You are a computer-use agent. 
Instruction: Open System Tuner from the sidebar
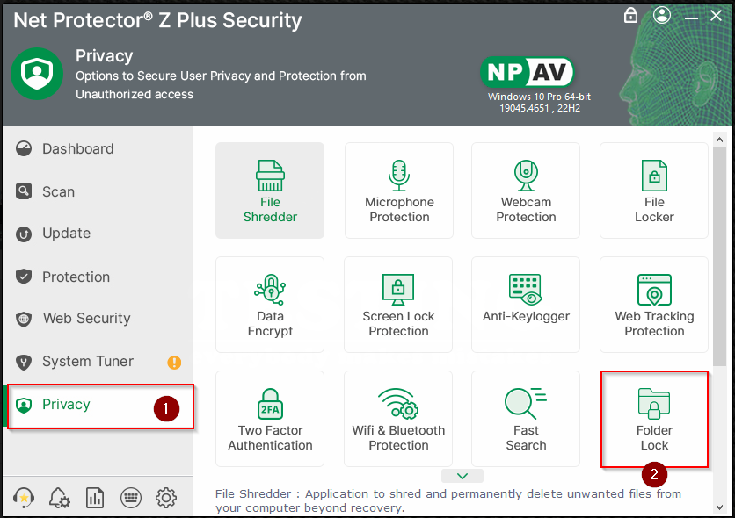point(87,362)
